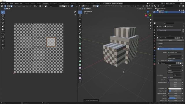Select the Shear tool

80,78
